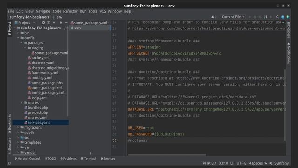Click the Collapse All icon in Project panel

tap(54, 23)
